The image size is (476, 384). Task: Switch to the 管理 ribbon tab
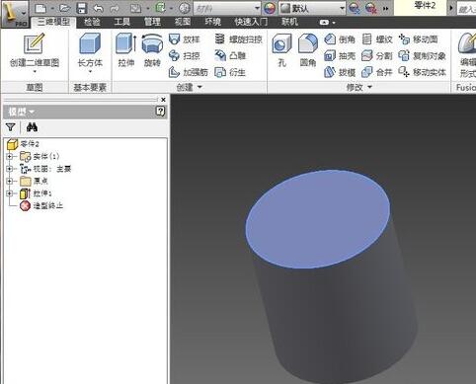click(152, 22)
